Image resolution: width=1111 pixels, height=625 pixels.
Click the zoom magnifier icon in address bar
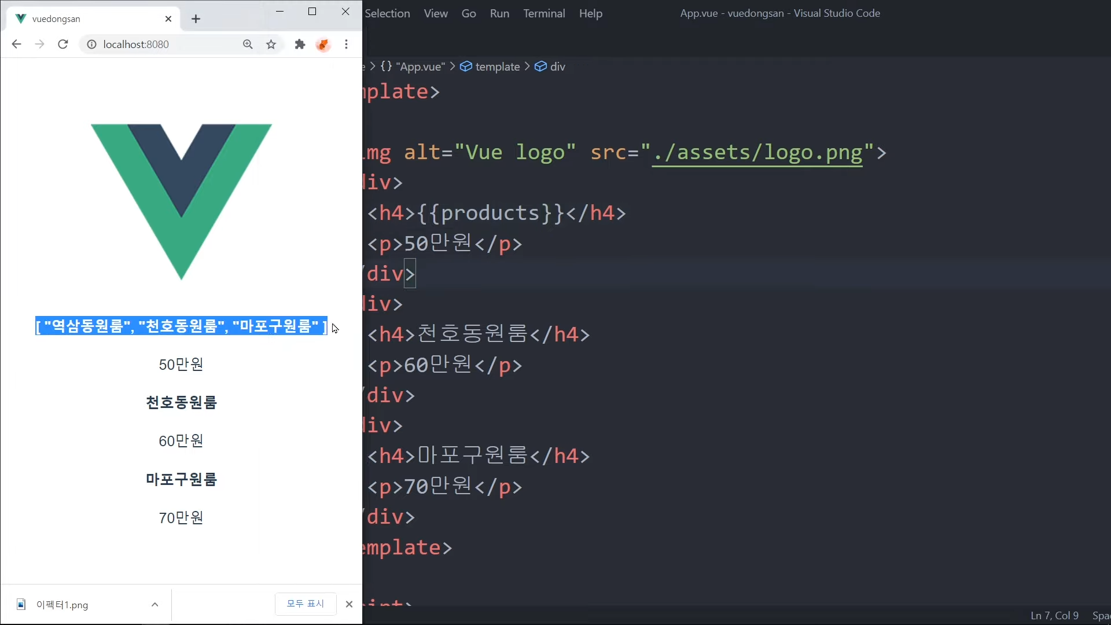click(x=248, y=45)
